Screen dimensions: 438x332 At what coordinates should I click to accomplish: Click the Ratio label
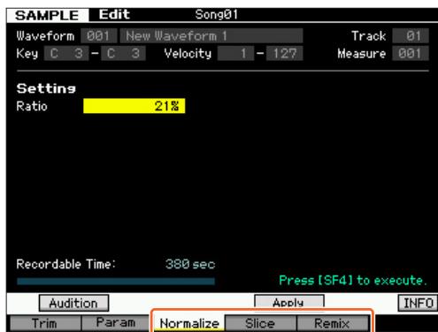coord(32,106)
